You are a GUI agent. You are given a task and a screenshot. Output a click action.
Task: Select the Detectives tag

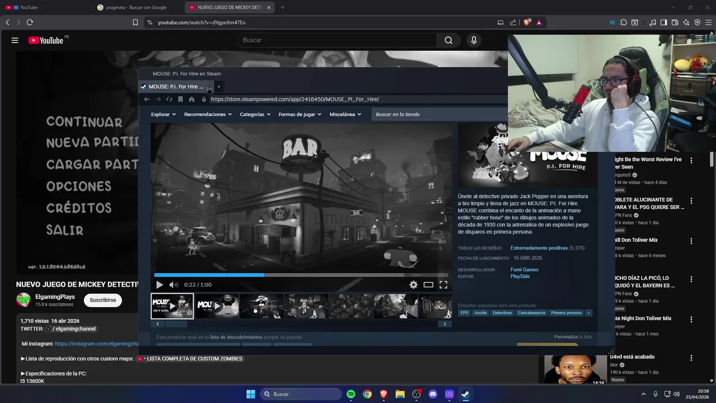pyautogui.click(x=502, y=313)
